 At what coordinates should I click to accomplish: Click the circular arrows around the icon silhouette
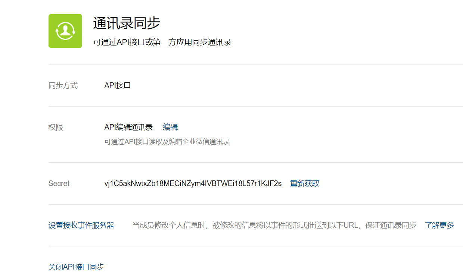click(65, 31)
